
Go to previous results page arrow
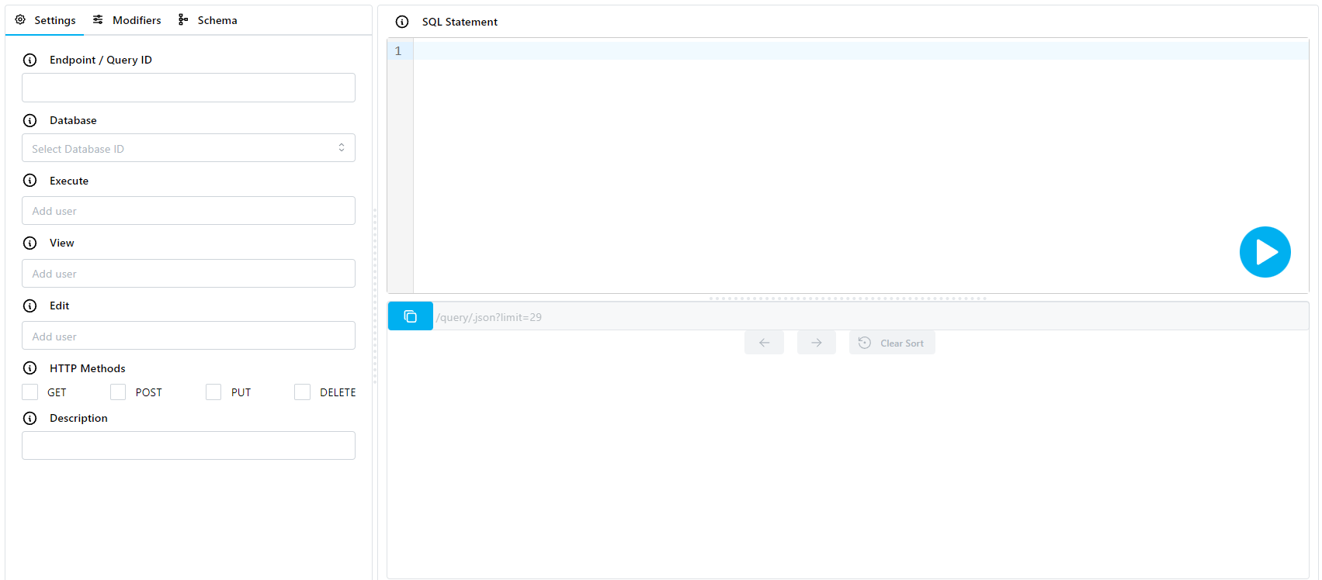point(764,343)
